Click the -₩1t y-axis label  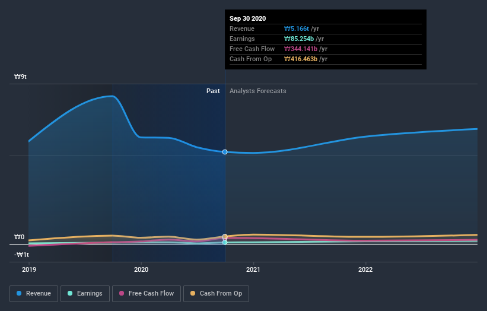click(x=21, y=255)
